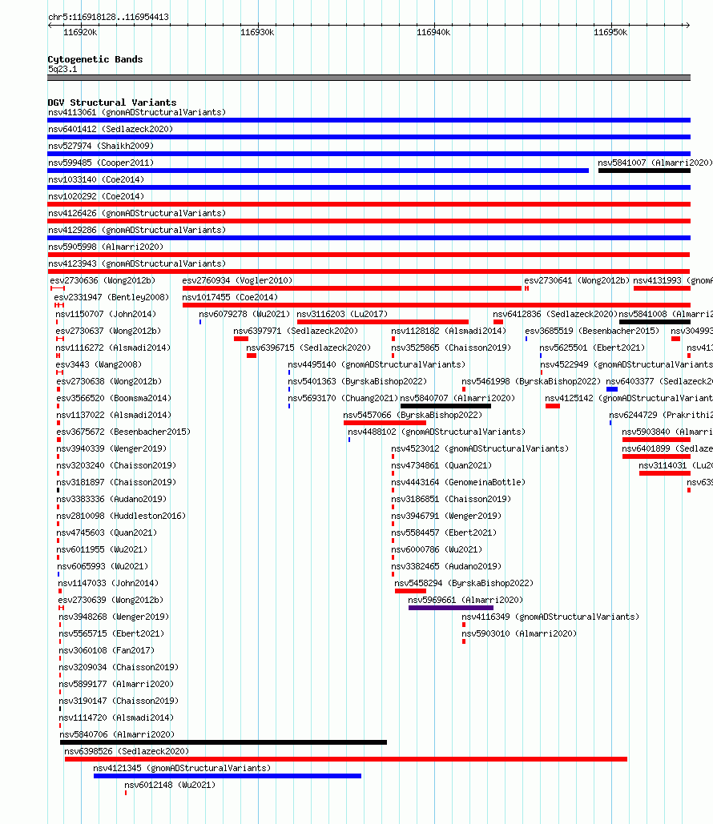
Task: Click the red bar under nsv5457066
Action: pos(385,423)
